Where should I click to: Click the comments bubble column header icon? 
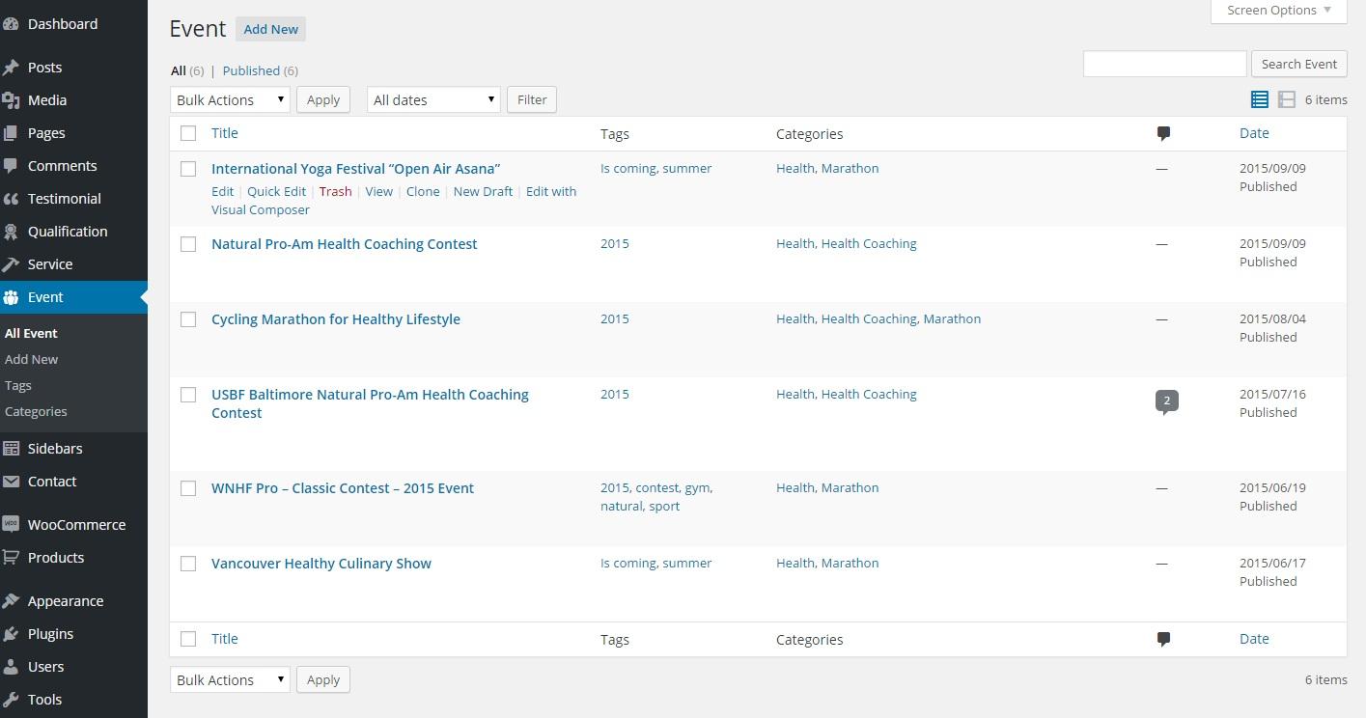point(1163,134)
